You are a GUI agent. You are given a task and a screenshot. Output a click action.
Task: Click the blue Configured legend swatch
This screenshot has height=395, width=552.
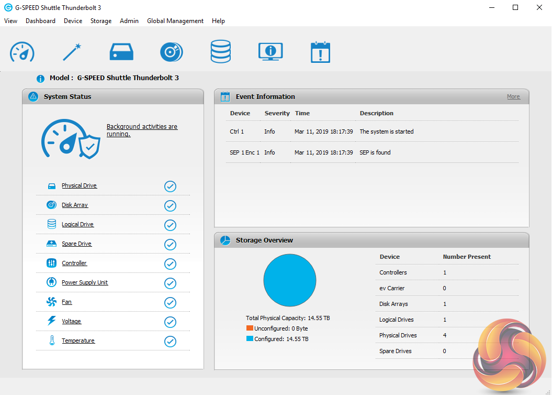pos(250,339)
